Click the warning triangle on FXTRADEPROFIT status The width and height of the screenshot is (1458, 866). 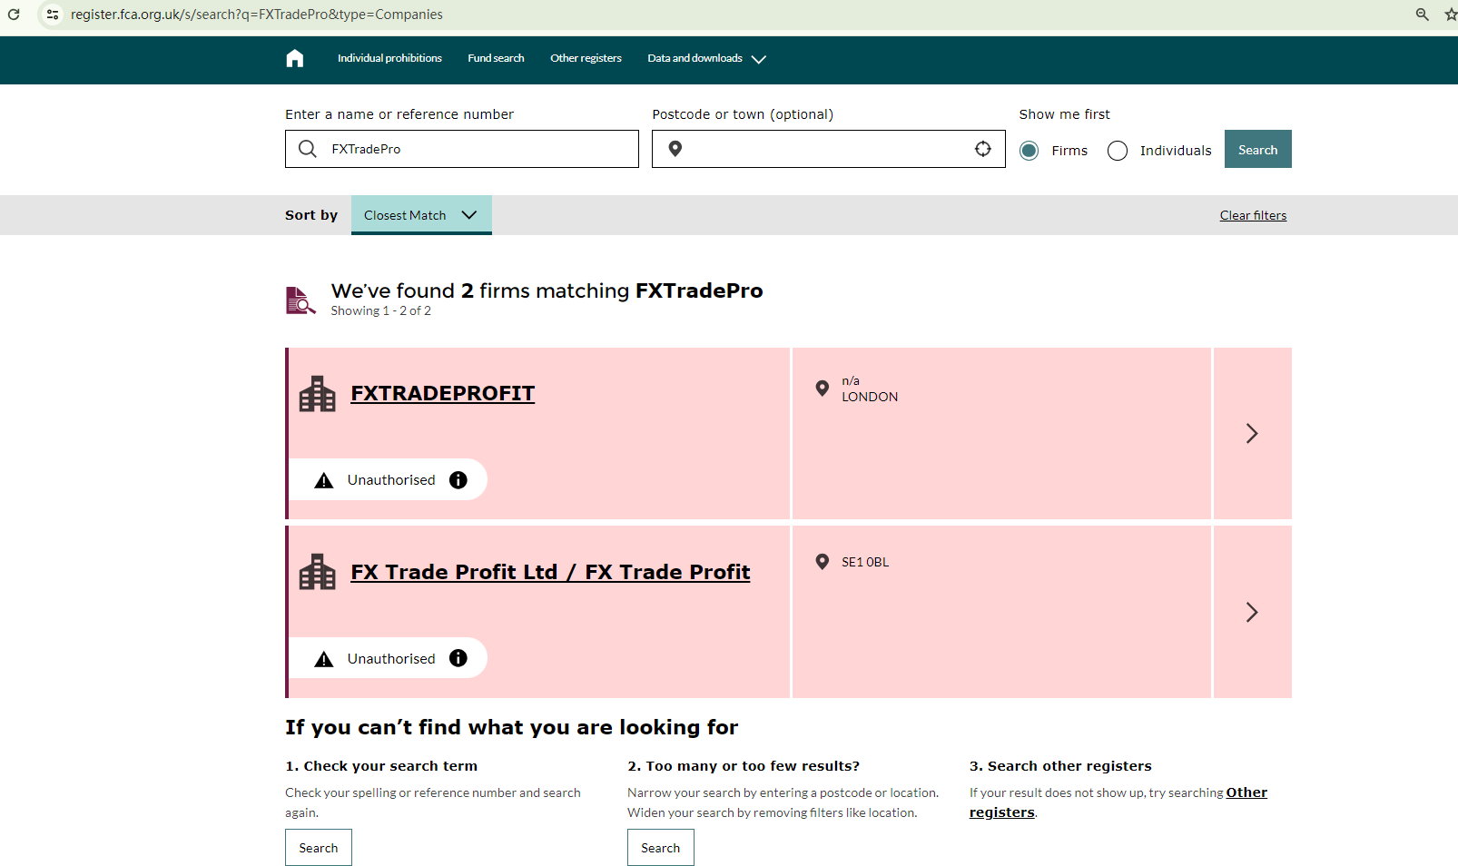(324, 480)
